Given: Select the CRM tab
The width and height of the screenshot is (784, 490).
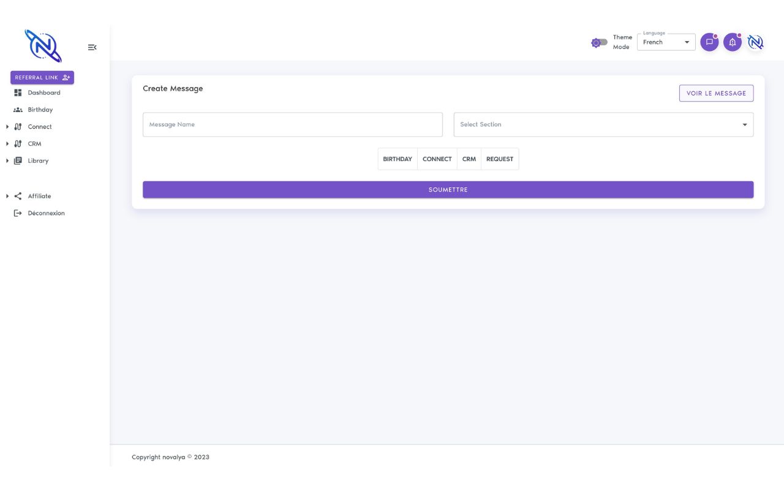Looking at the screenshot, I should pos(469,159).
